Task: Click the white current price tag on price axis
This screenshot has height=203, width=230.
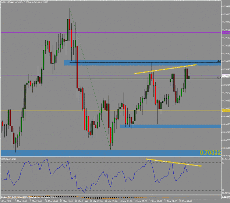Action: pyautogui.click(x=226, y=76)
